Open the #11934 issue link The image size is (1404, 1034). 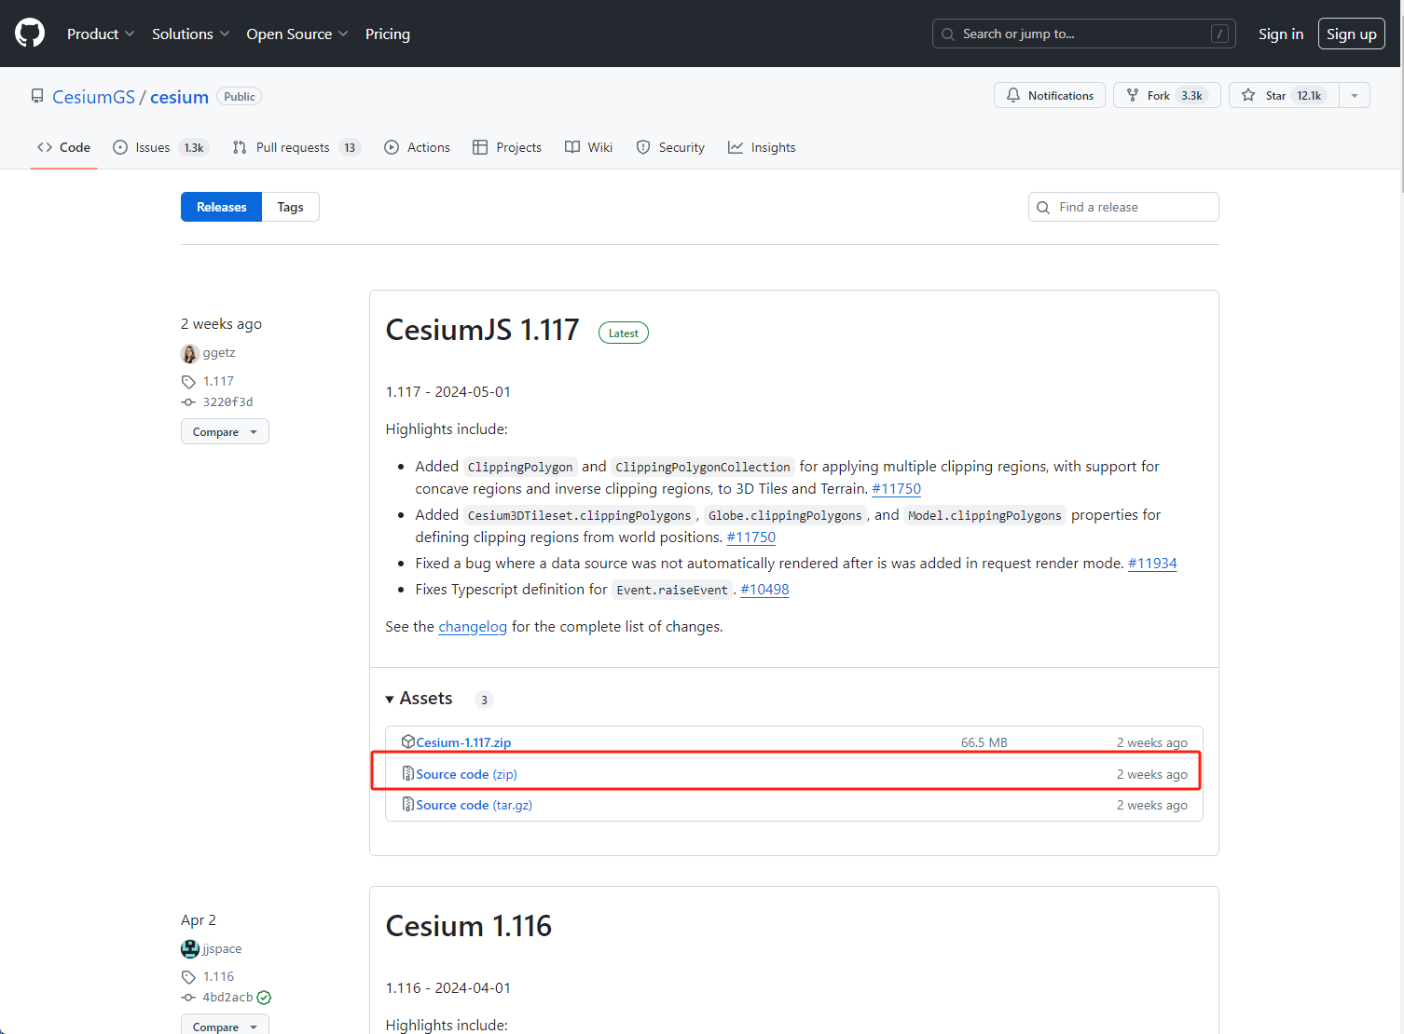(x=1152, y=564)
